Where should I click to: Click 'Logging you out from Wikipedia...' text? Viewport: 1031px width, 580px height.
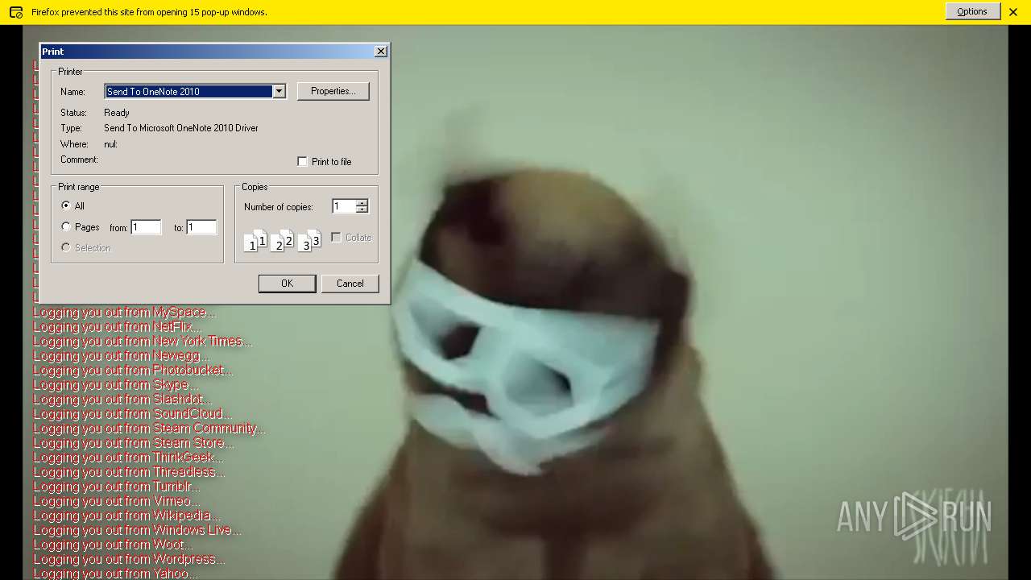[127, 516]
